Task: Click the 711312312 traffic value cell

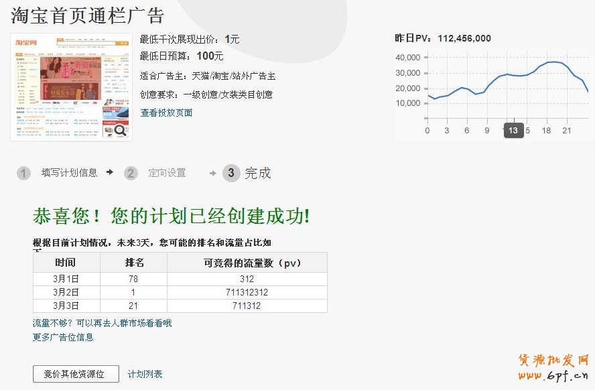Action: point(247,292)
